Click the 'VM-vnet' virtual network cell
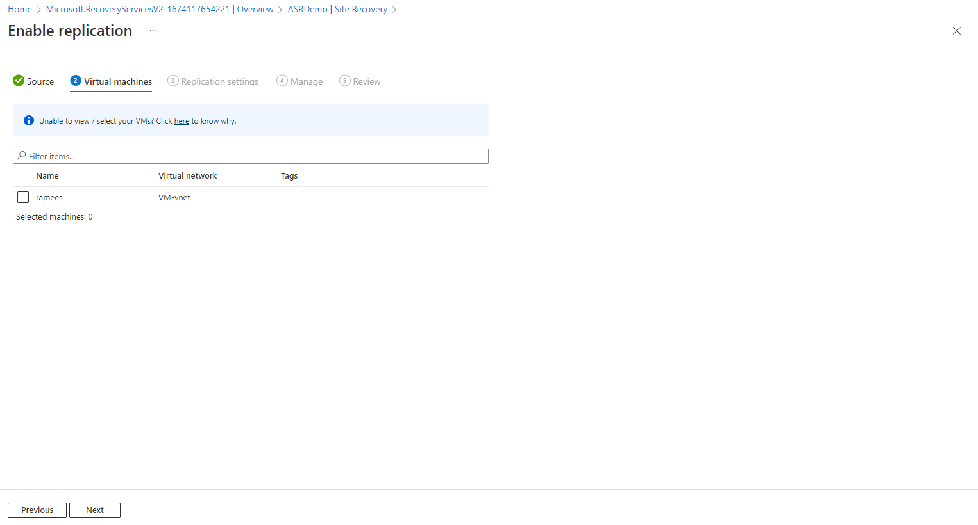 pos(174,197)
